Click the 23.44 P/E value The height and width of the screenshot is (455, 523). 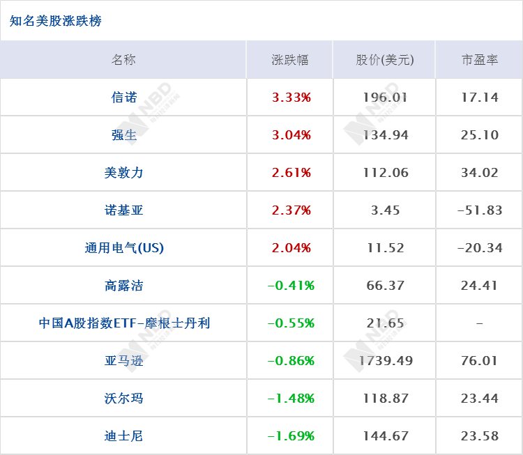point(480,399)
